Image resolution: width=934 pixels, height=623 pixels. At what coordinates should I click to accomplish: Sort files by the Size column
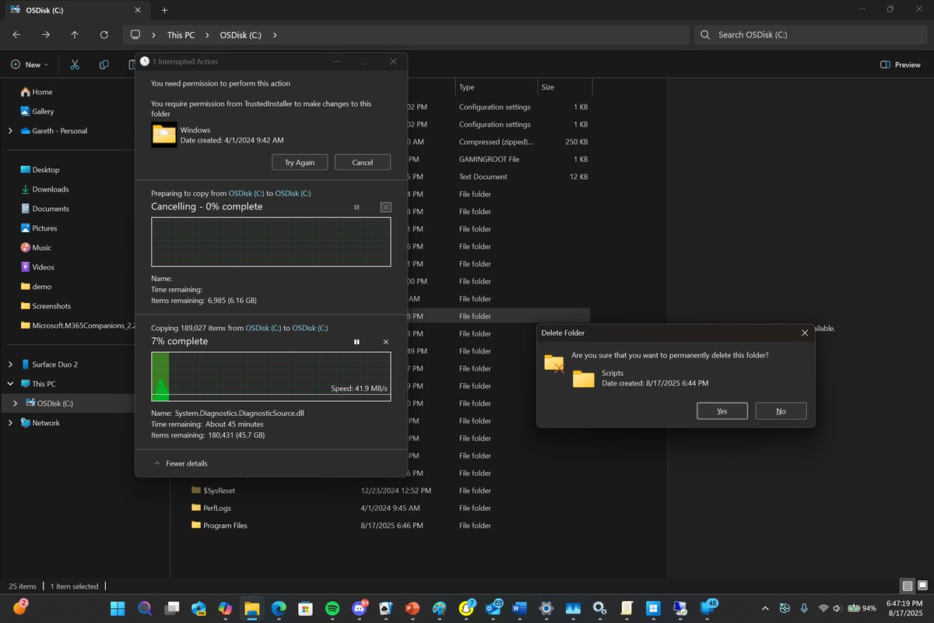(x=564, y=87)
